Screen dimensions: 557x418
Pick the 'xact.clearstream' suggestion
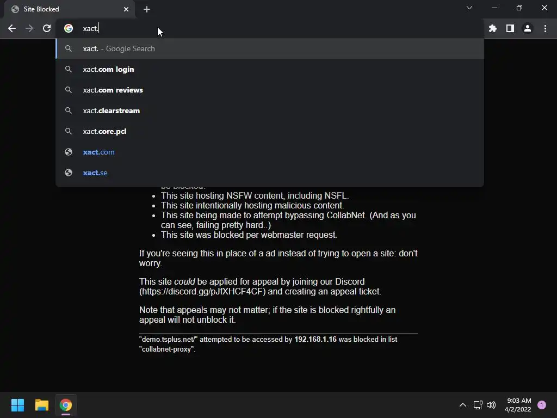point(270,110)
